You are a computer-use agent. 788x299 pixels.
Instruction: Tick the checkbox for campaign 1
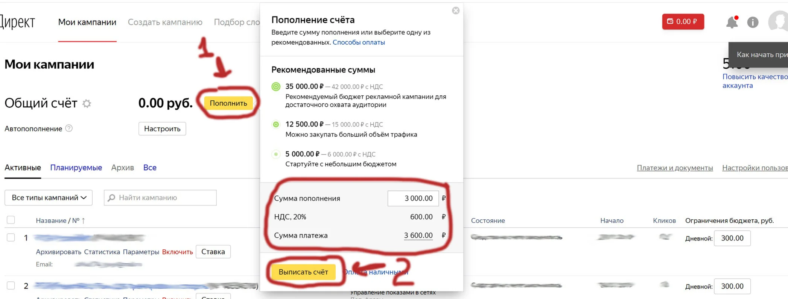(11, 237)
